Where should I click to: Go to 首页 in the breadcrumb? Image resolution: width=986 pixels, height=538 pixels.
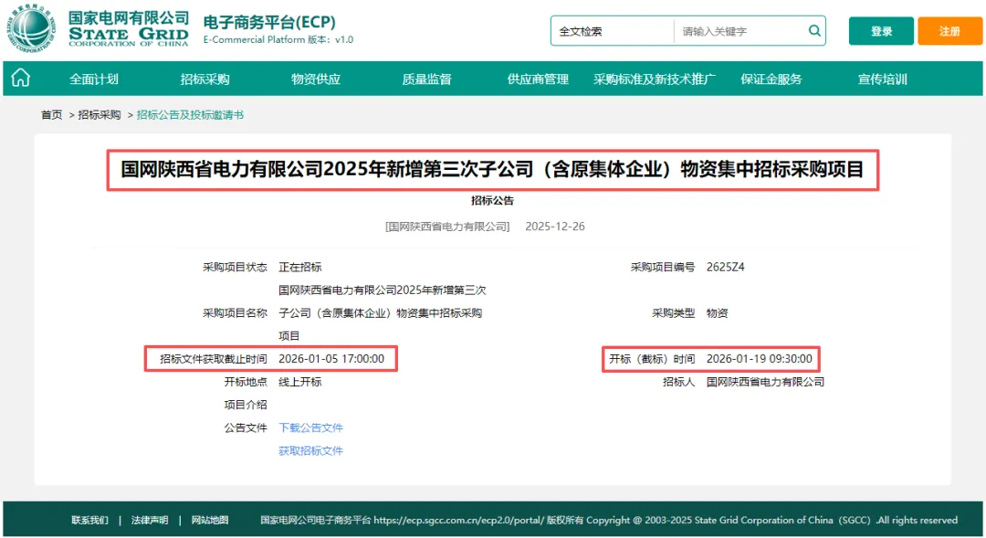point(51,114)
